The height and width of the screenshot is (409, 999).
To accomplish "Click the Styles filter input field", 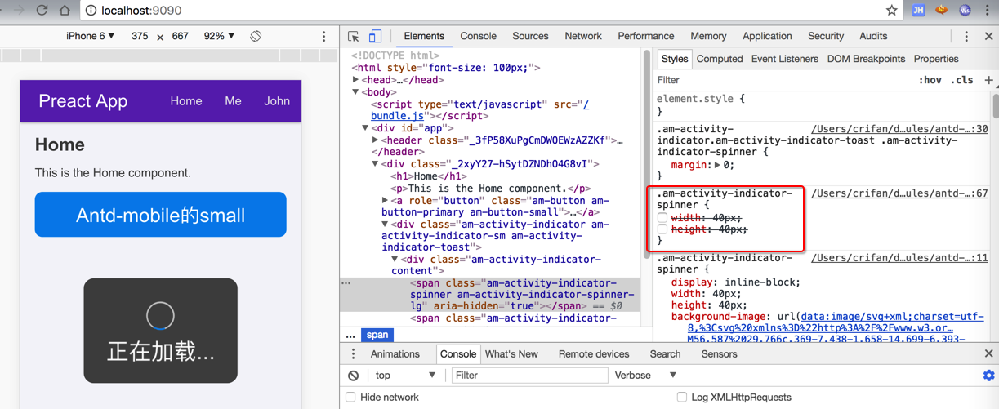I will 784,80.
